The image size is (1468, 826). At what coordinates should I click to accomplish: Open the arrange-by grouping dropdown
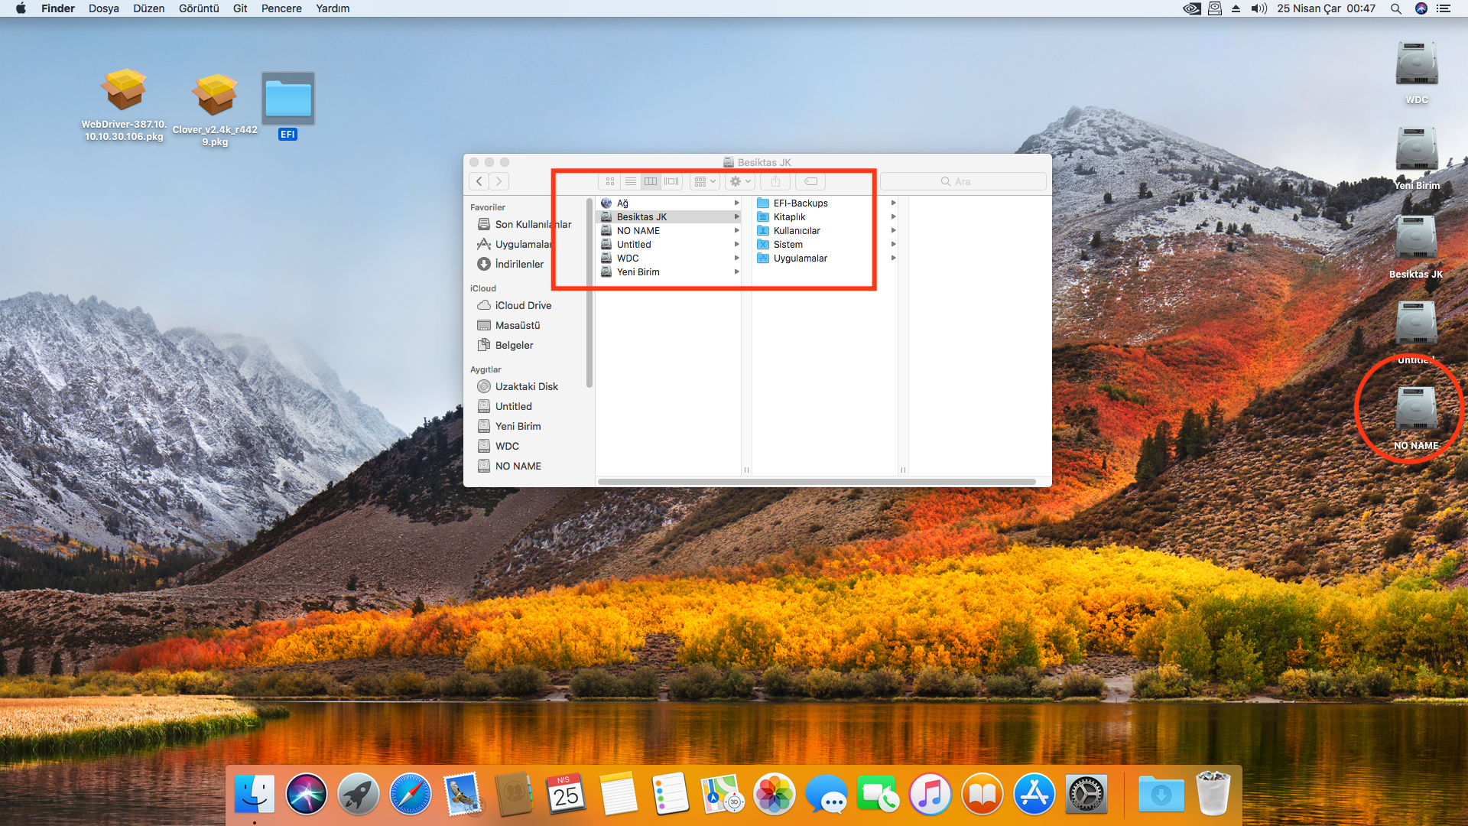704,181
